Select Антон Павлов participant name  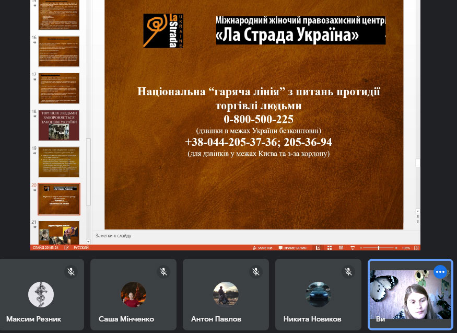(x=216, y=319)
